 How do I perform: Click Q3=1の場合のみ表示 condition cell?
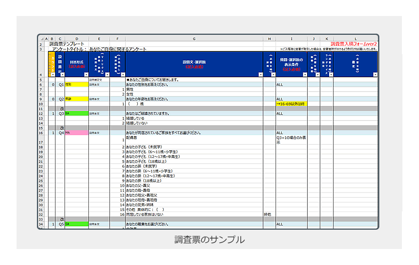(x=292, y=140)
